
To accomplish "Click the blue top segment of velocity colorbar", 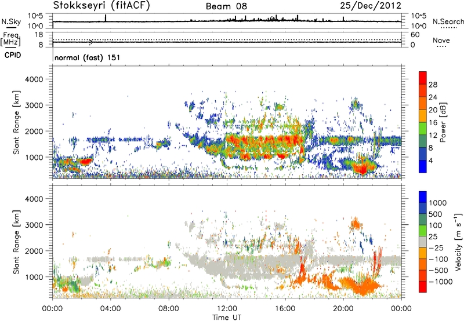I will 423,197.
